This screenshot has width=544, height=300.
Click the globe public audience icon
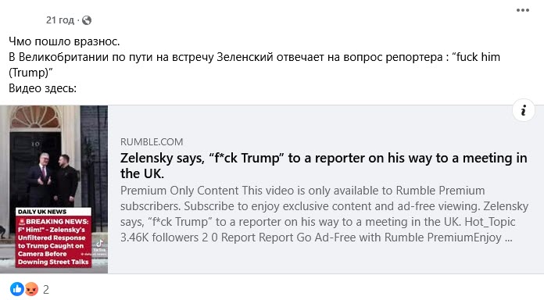(x=87, y=20)
